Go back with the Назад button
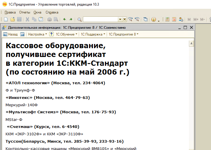Viewport: 211px width, 150px height. click(10, 34)
